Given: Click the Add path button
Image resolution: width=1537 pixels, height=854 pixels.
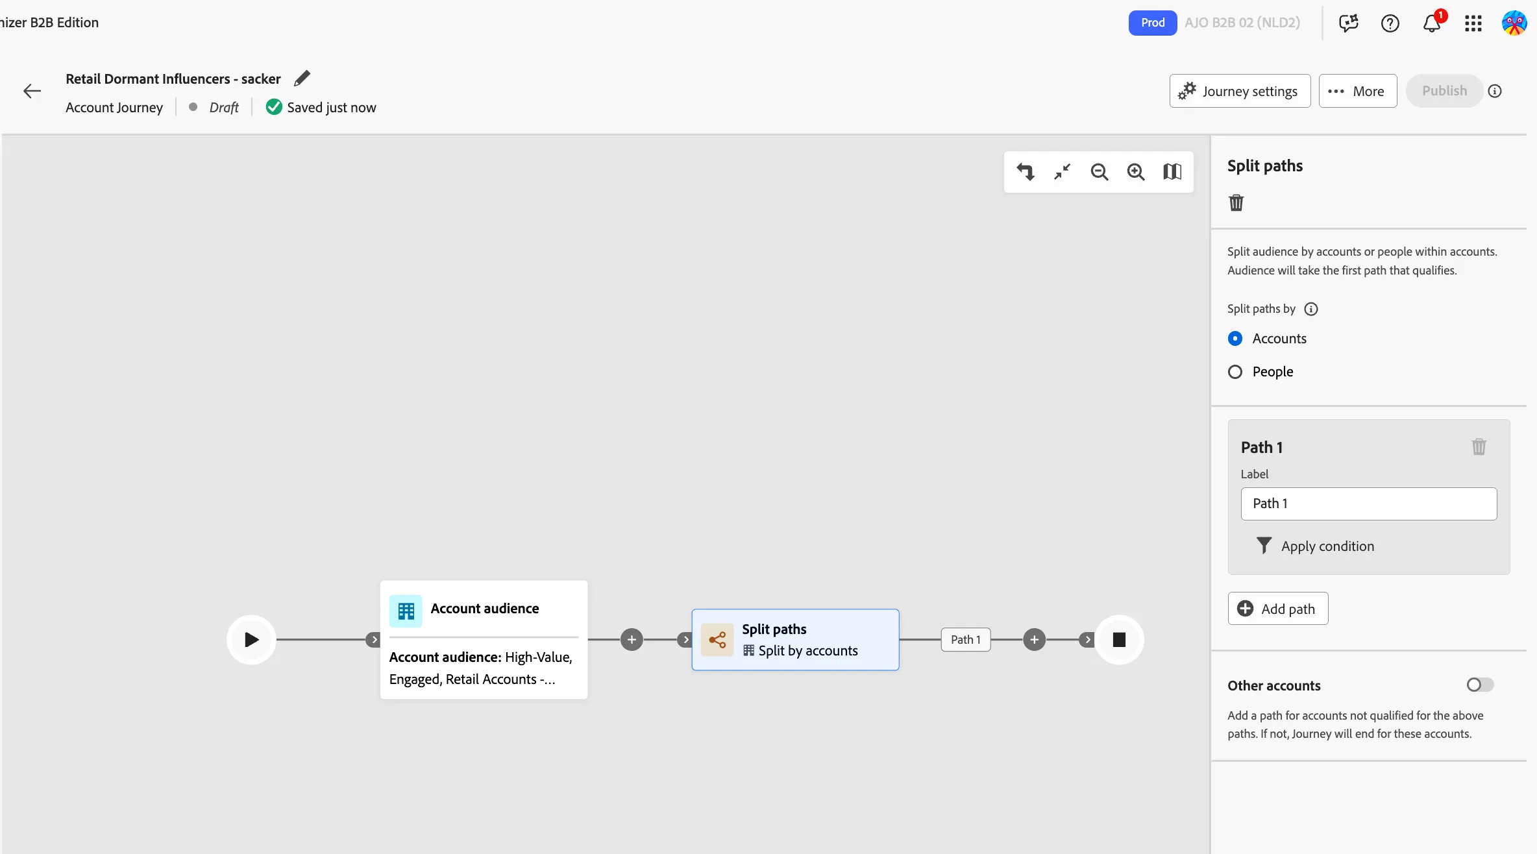Looking at the screenshot, I should [x=1277, y=609].
